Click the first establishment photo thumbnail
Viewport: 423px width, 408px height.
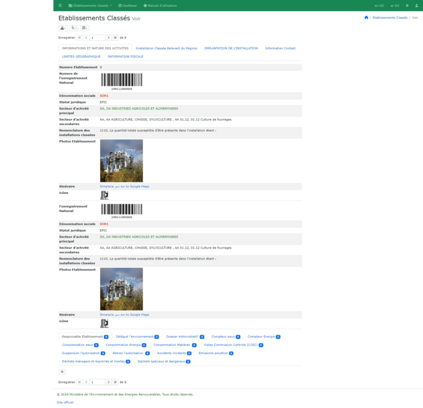121,161
